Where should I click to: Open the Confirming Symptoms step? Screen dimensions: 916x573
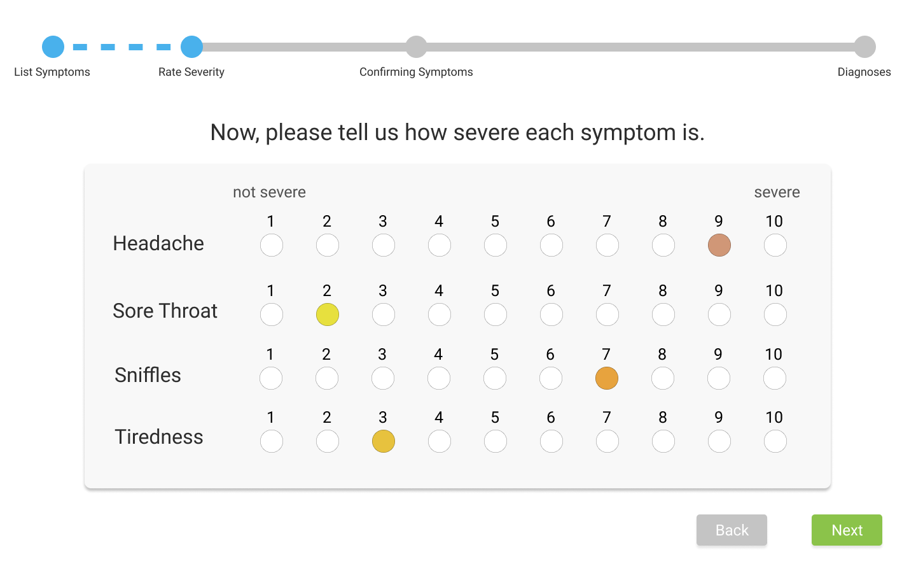click(416, 46)
